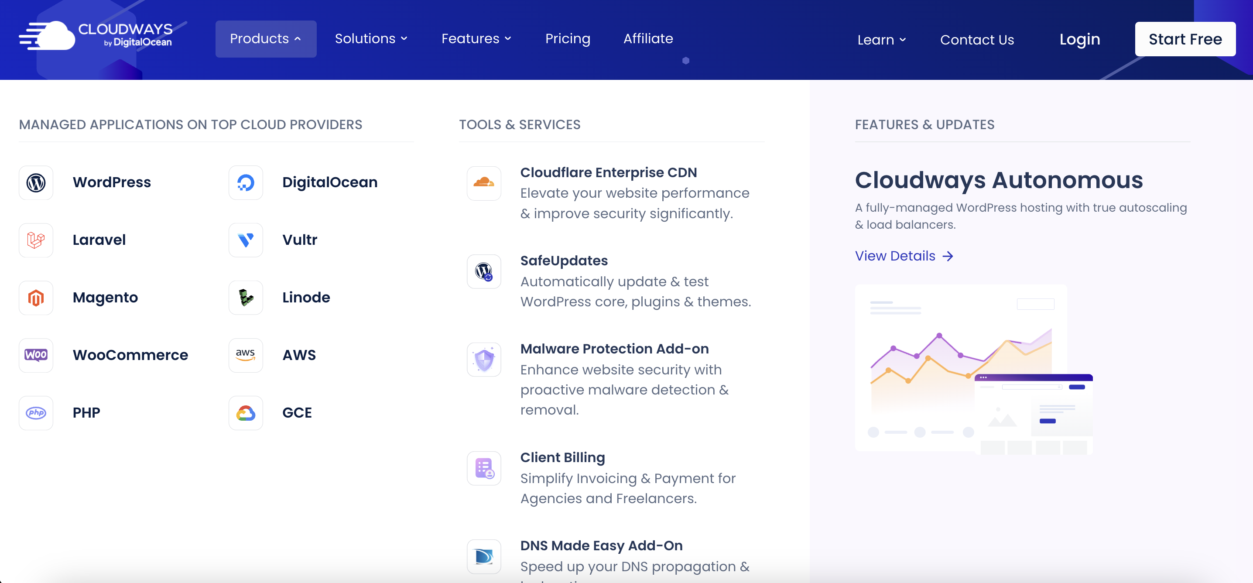Viewport: 1253px width, 583px height.
Task: Click the Laravel icon
Action: pyautogui.click(x=35, y=240)
